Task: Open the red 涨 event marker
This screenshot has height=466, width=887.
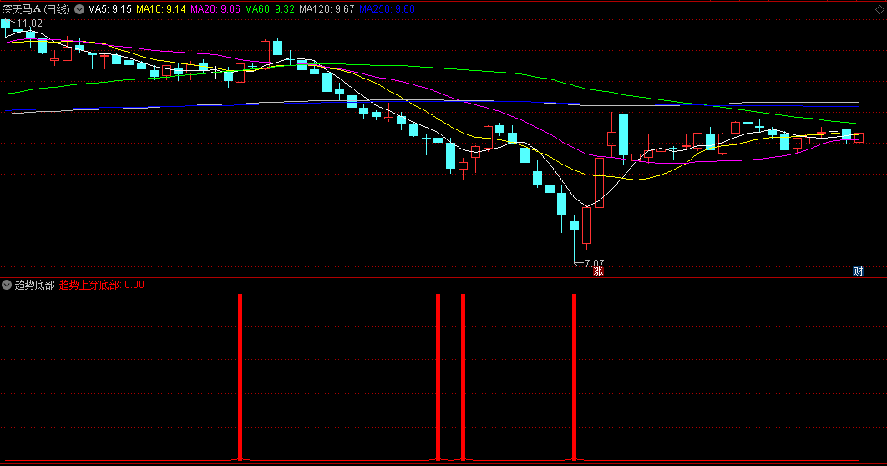Action: click(x=598, y=271)
